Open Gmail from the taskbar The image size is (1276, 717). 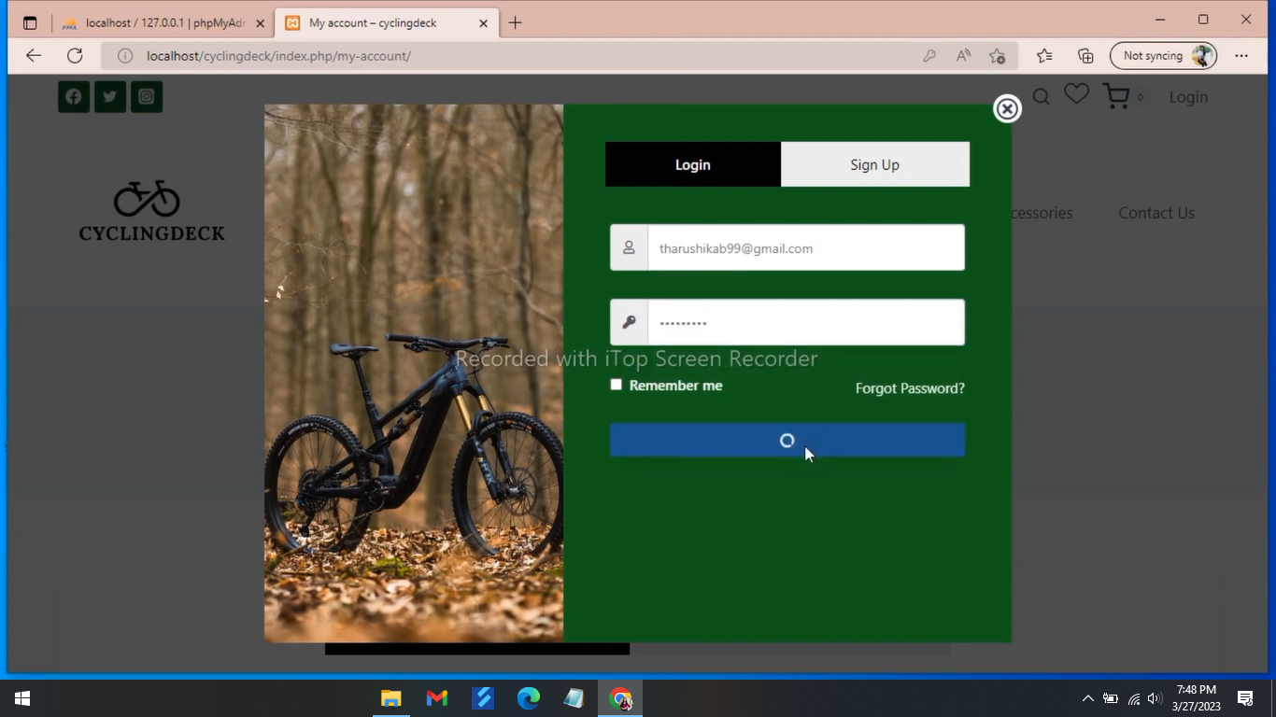pos(436,698)
